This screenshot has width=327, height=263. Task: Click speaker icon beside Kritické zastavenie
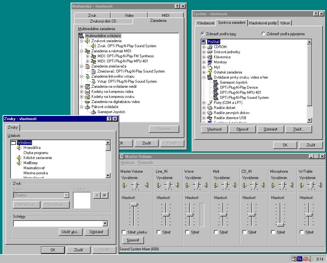point(19,158)
